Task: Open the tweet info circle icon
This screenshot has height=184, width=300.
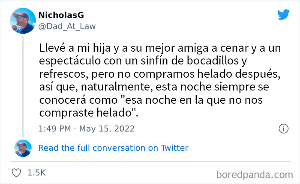Action: pyautogui.click(x=283, y=129)
